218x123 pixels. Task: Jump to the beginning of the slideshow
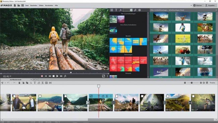46,76
